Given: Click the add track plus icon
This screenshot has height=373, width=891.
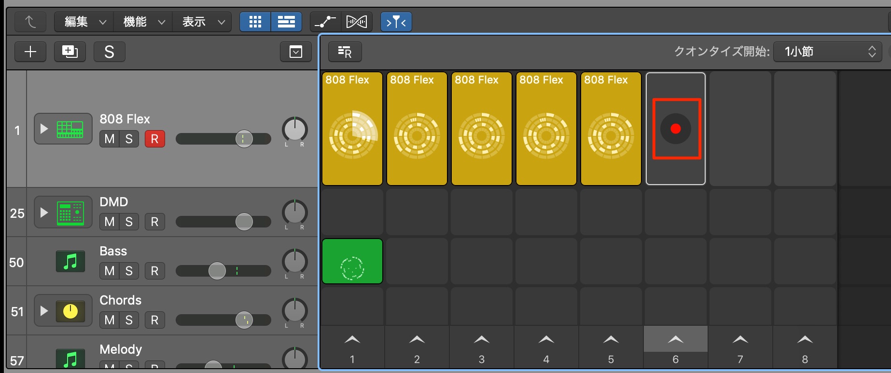Looking at the screenshot, I should [30, 52].
